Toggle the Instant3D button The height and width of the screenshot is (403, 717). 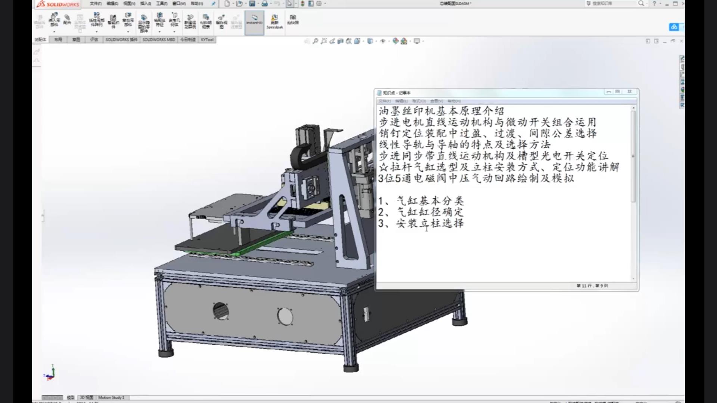coord(254,22)
